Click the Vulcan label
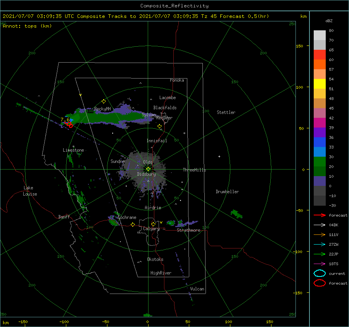 (197, 289)
